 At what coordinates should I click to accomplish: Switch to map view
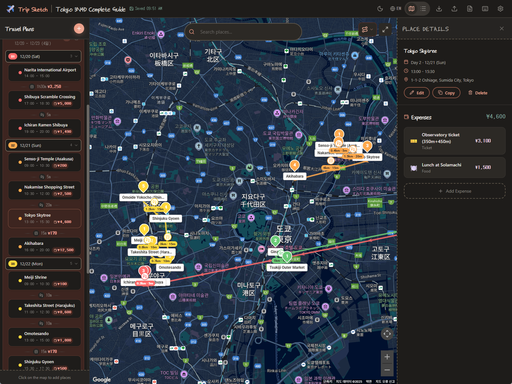412,9
